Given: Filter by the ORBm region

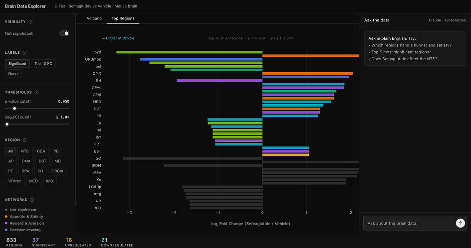Looking at the screenshot, I should (x=57, y=171).
